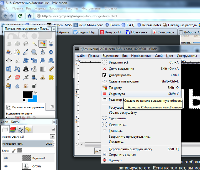Adjust the Непрозрачность opacity slider
200x170 pixels.
tap(27, 144)
